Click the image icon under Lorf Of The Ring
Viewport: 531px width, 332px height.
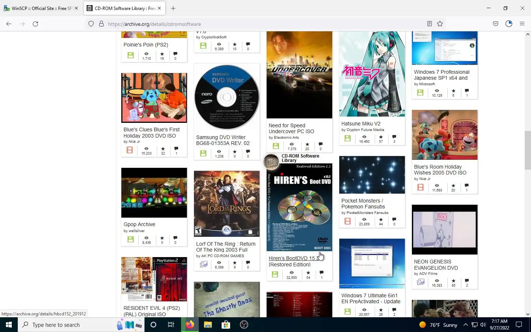coord(204,264)
